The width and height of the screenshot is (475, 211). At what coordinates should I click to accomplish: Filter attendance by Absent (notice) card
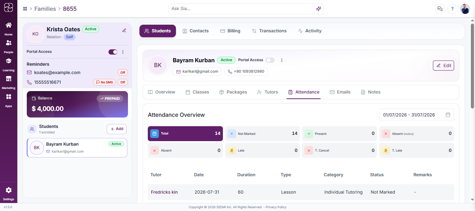[417, 133]
